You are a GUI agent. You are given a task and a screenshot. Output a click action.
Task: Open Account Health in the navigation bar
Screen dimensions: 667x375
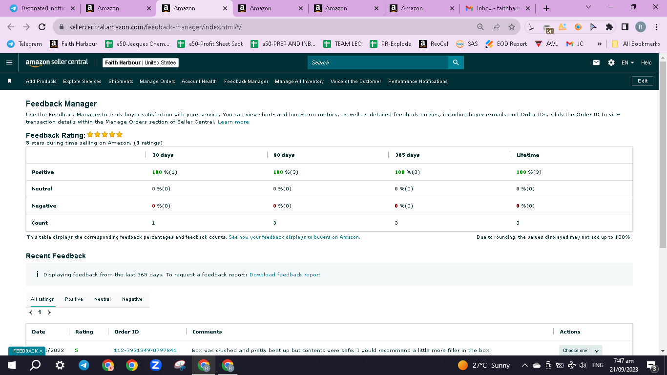click(199, 82)
